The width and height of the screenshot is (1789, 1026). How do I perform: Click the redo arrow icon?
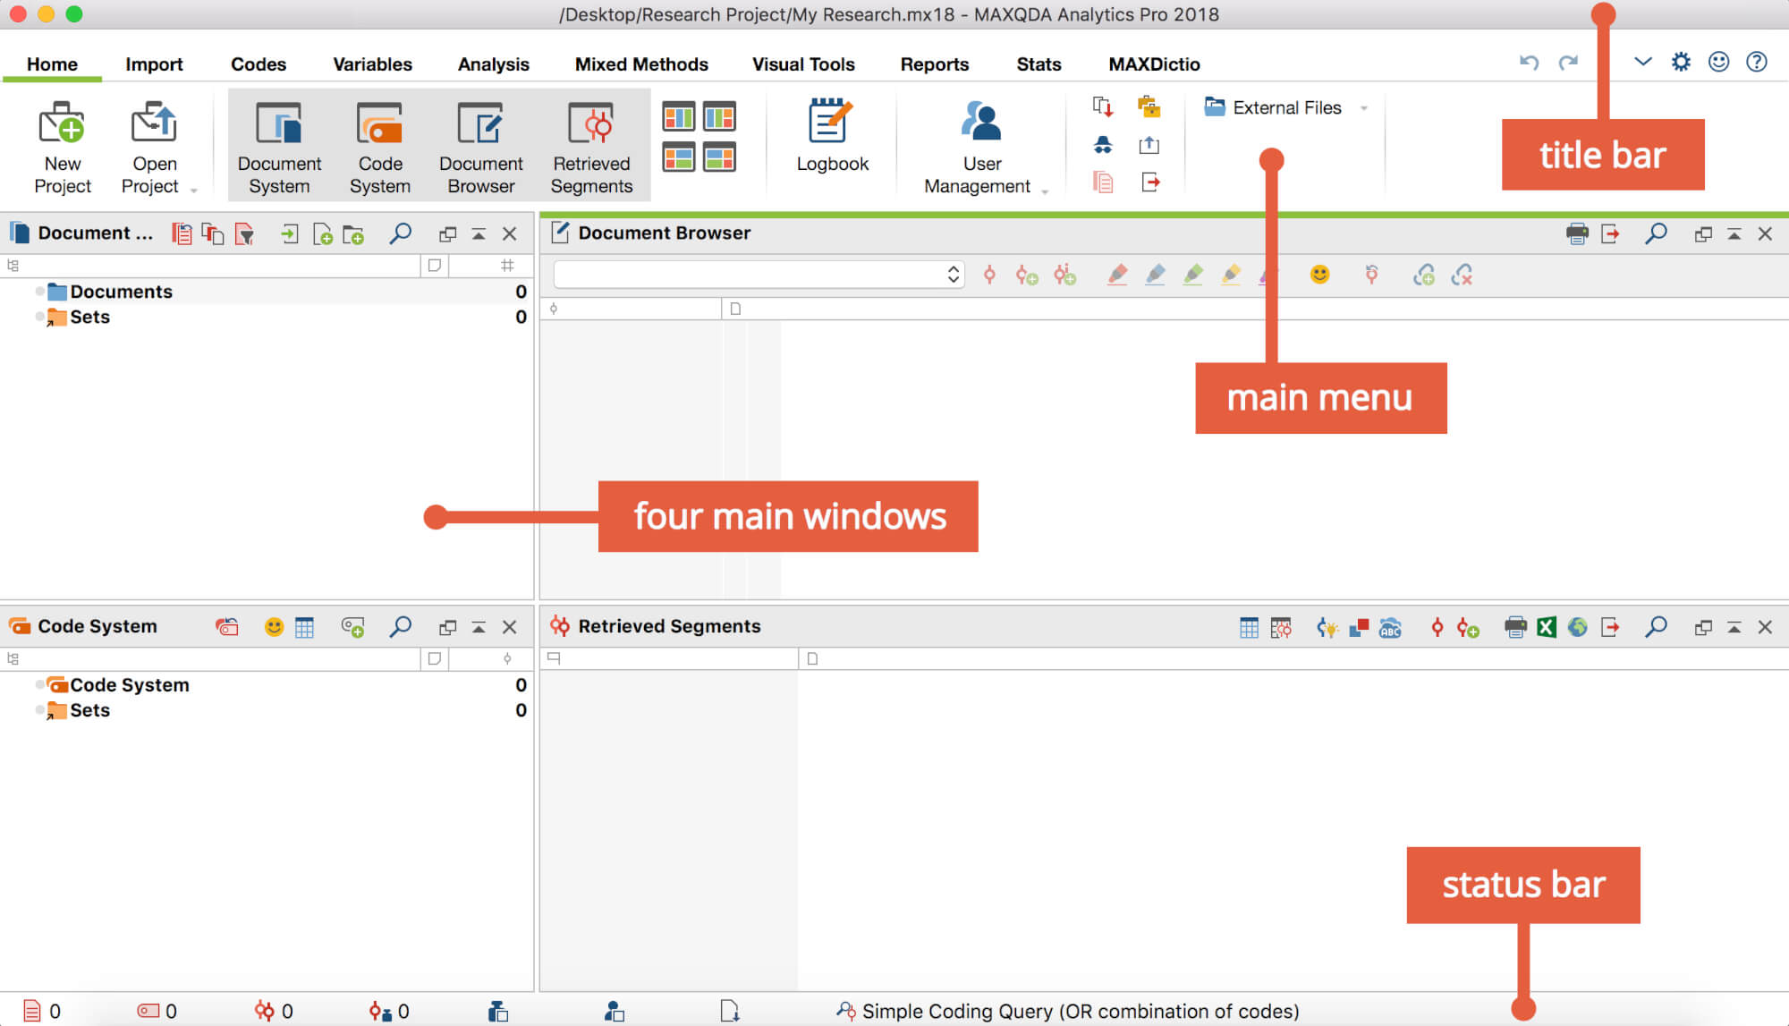pyautogui.click(x=1568, y=62)
